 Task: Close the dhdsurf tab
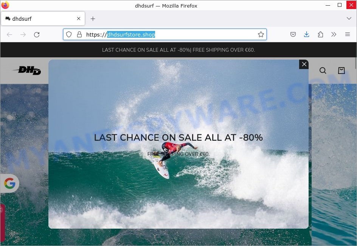pyautogui.click(x=79, y=18)
